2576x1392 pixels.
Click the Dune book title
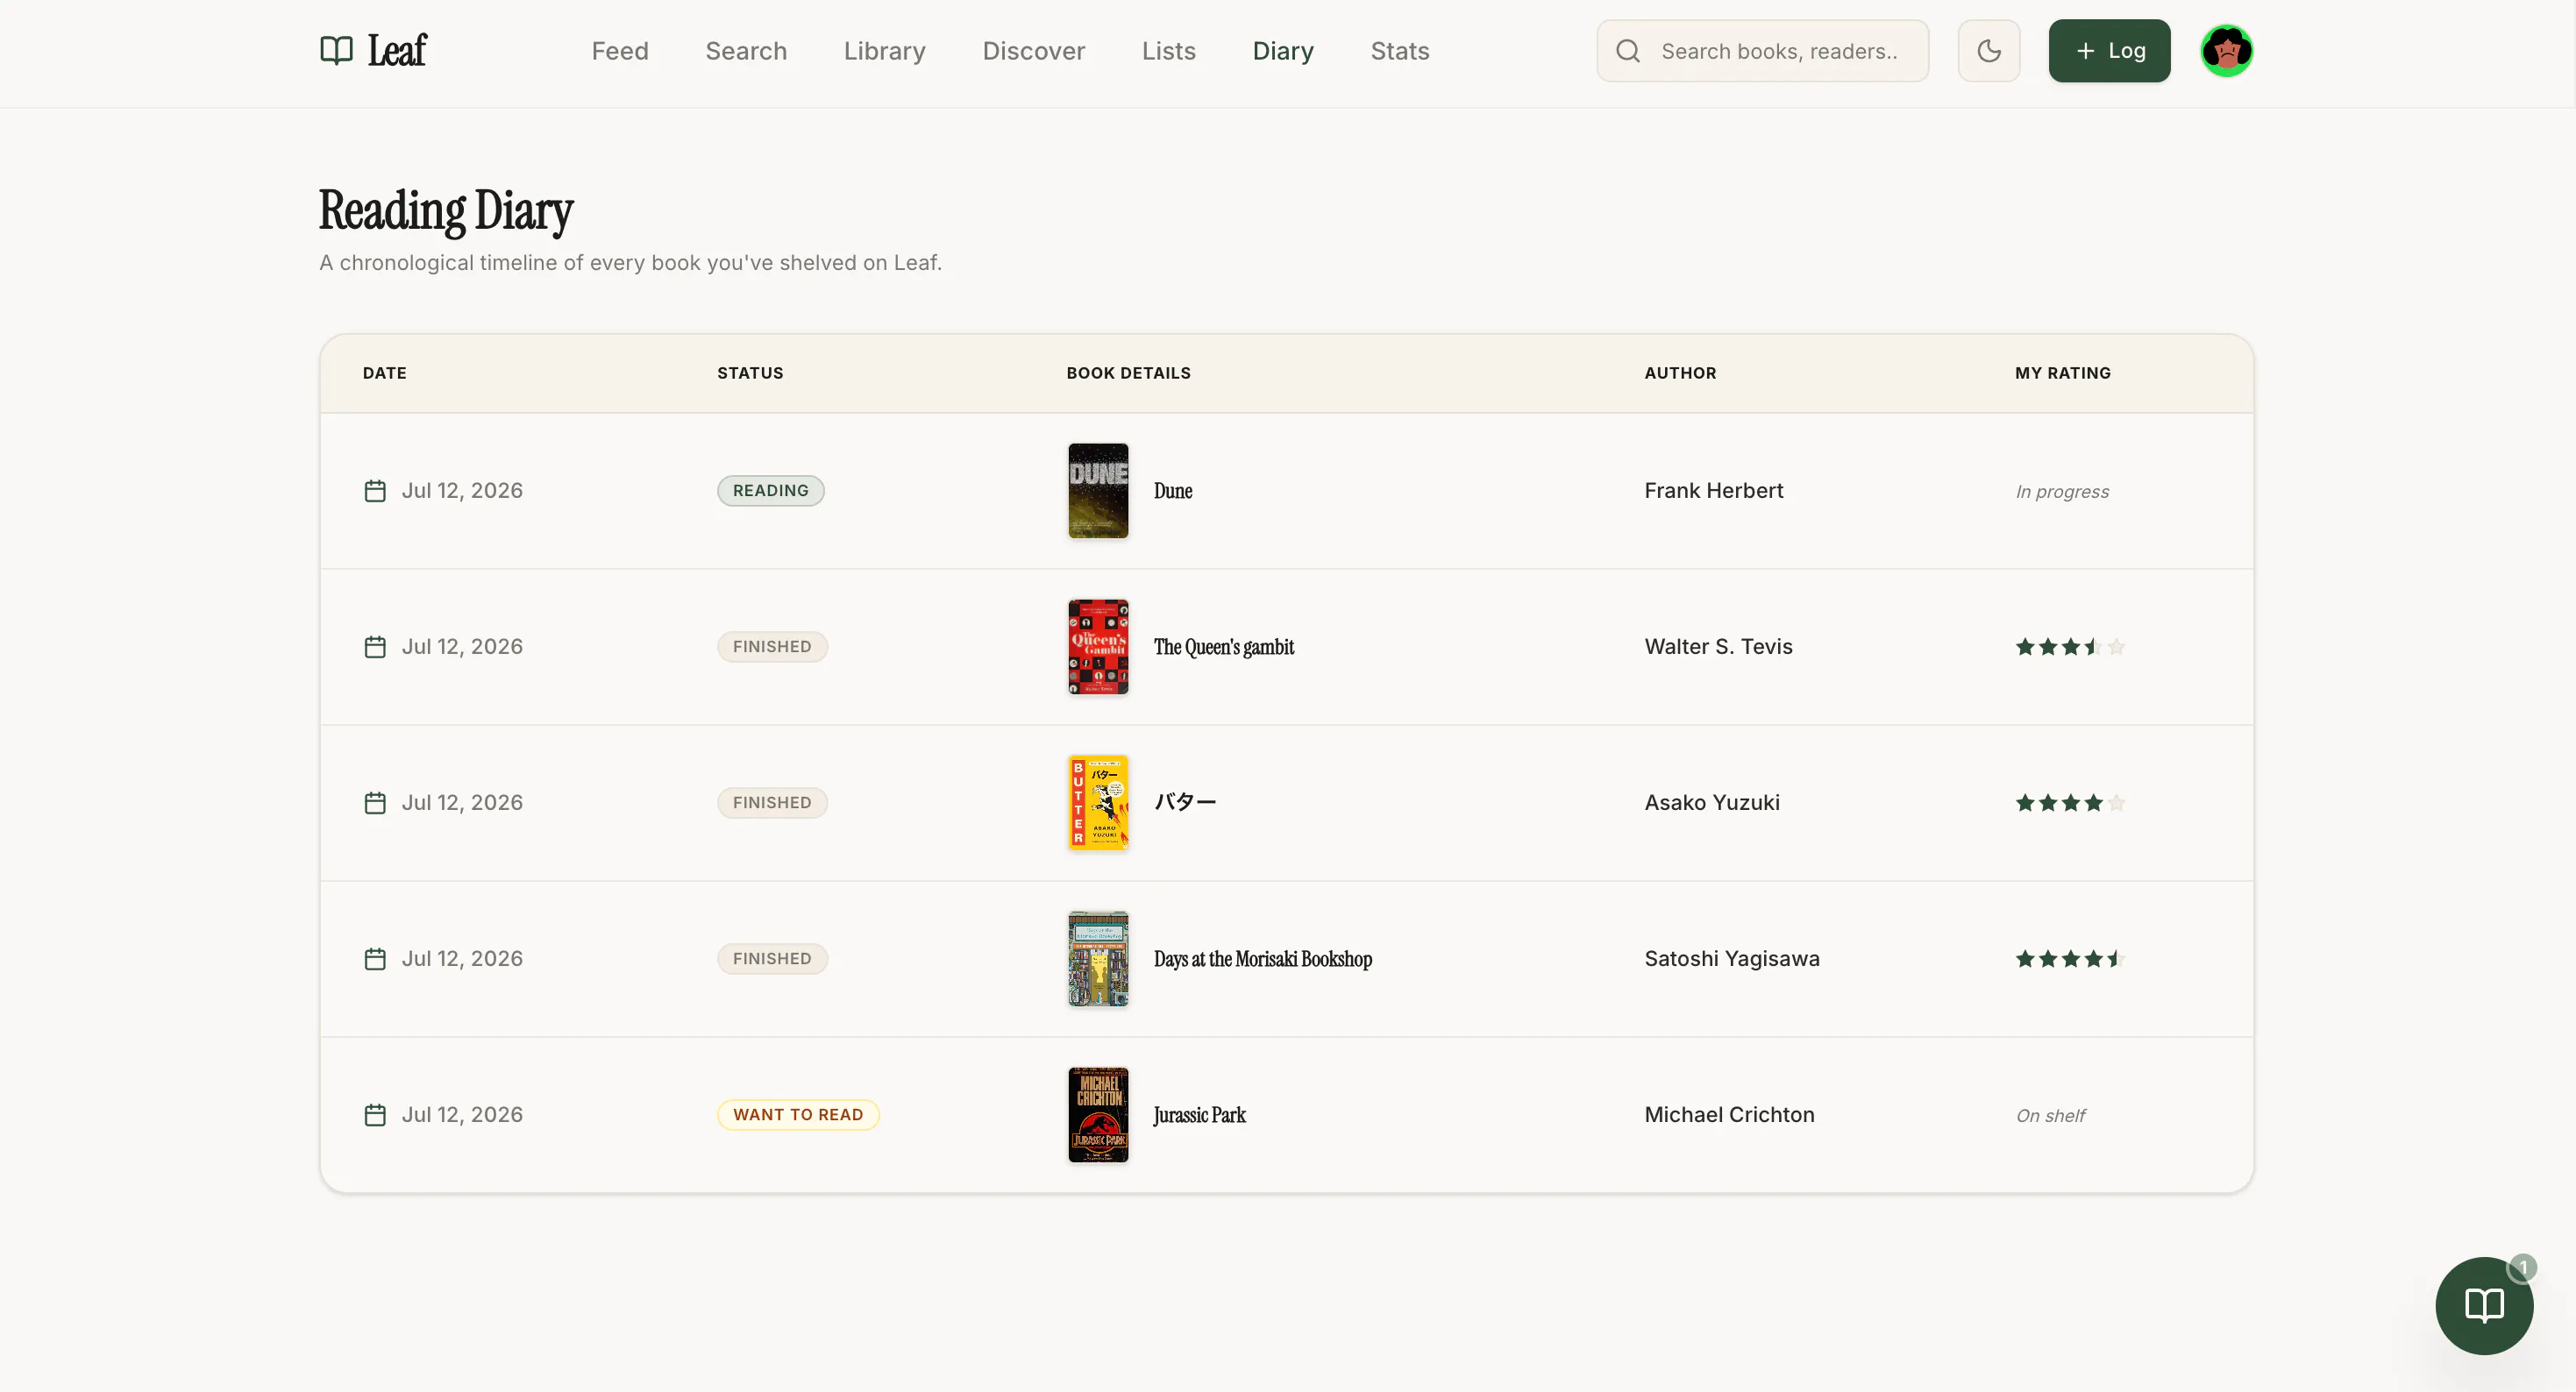click(x=1173, y=491)
